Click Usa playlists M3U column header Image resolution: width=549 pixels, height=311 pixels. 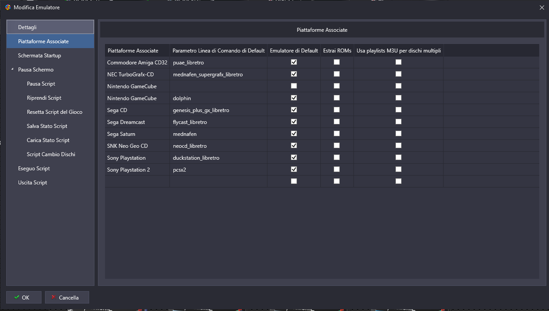(399, 50)
